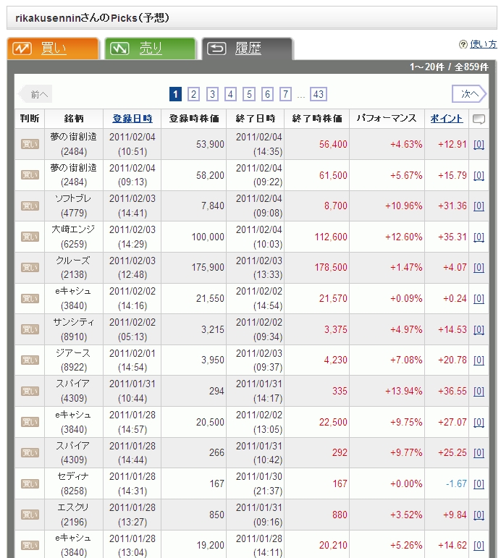
Task: Click the help question mark icon
Action: pos(463,44)
